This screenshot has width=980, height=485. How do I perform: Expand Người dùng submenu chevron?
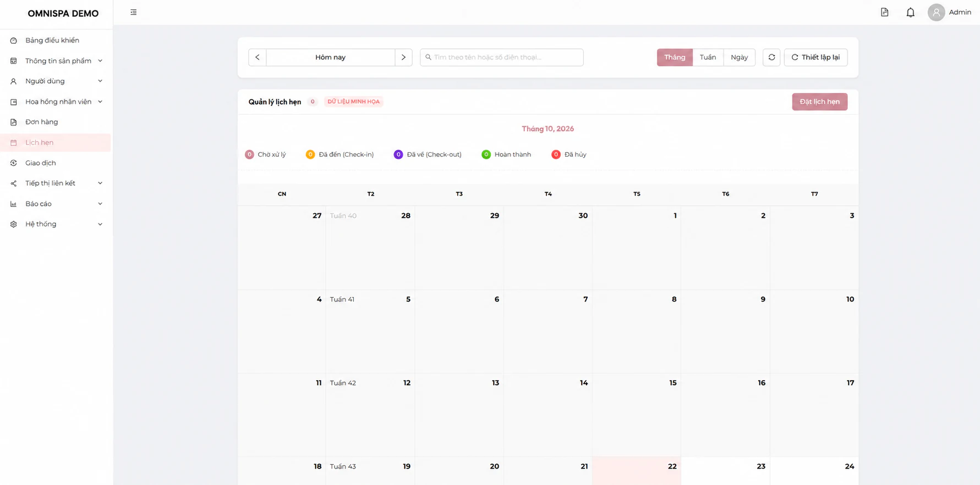100,81
